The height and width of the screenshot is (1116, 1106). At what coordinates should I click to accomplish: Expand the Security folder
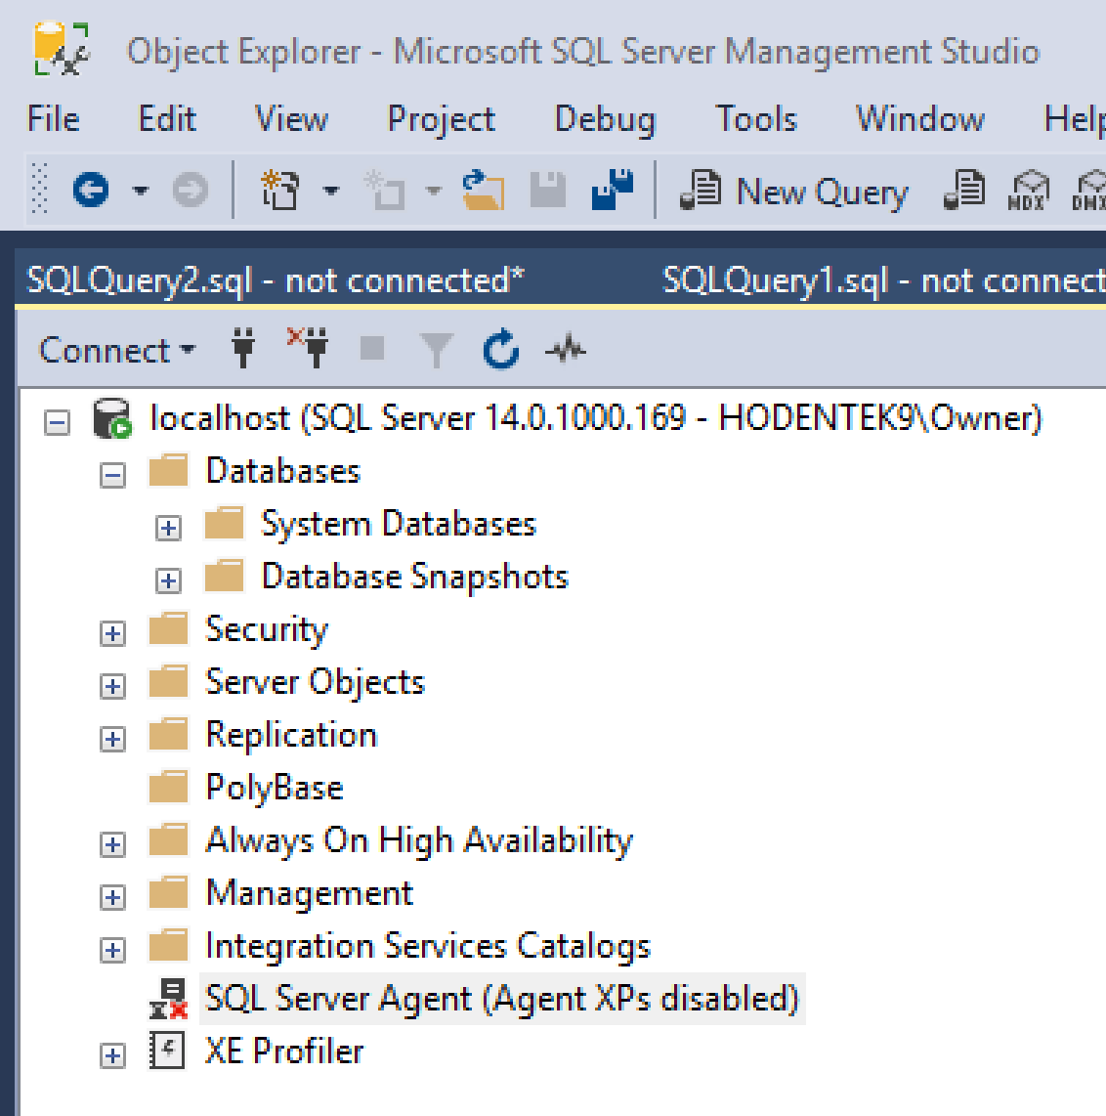coord(111,632)
